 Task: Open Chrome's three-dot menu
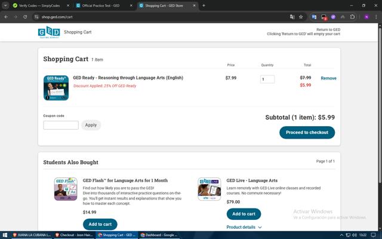click(376, 17)
